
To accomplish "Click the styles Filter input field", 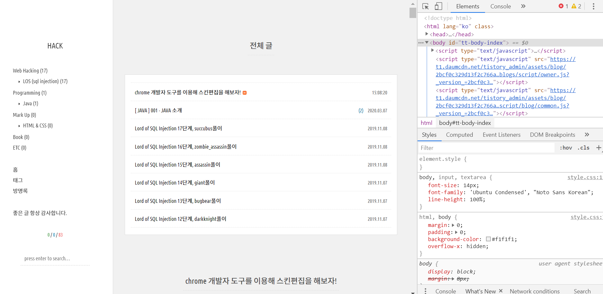I will pos(486,148).
